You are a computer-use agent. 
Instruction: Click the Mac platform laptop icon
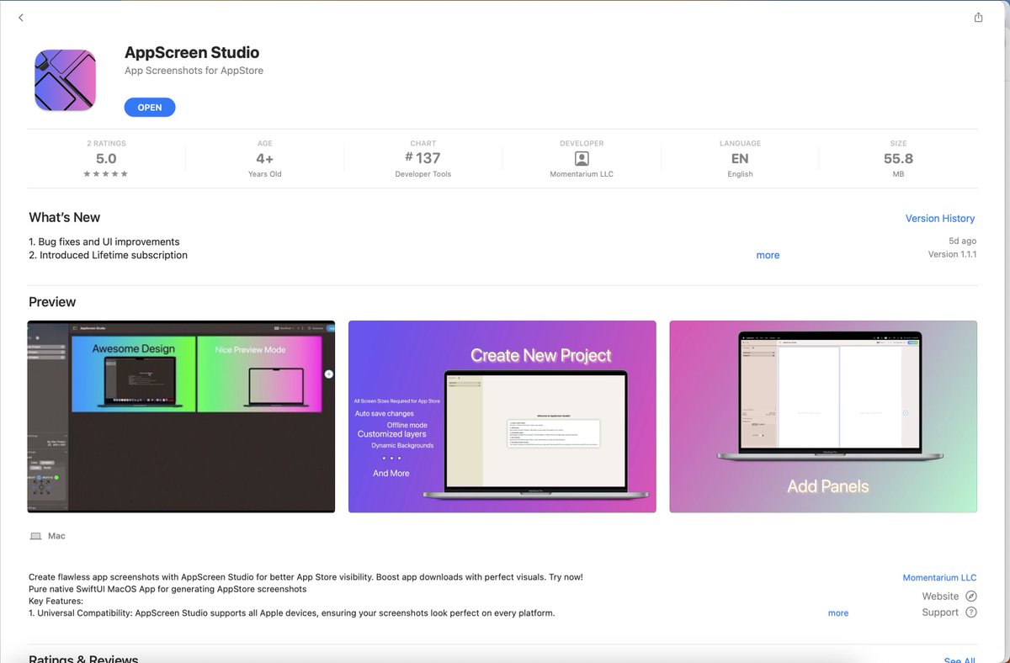pyautogui.click(x=35, y=536)
